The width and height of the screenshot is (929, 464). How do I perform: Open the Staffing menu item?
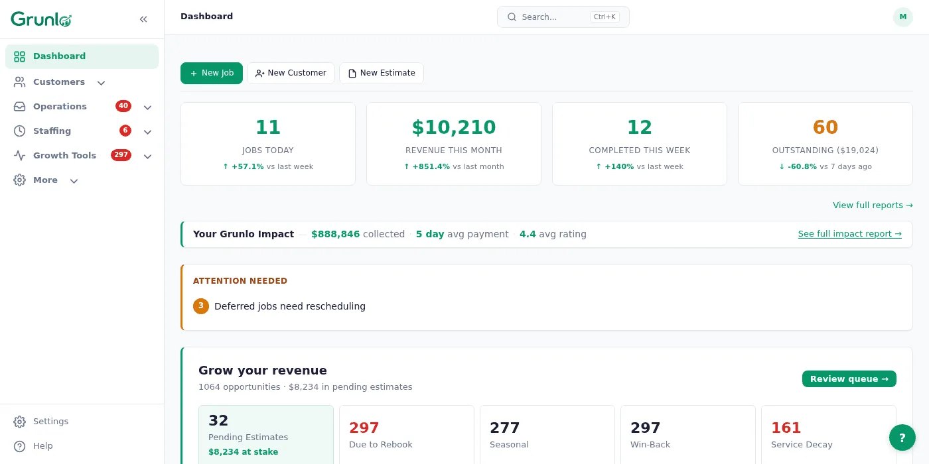pyautogui.click(x=82, y=131)
